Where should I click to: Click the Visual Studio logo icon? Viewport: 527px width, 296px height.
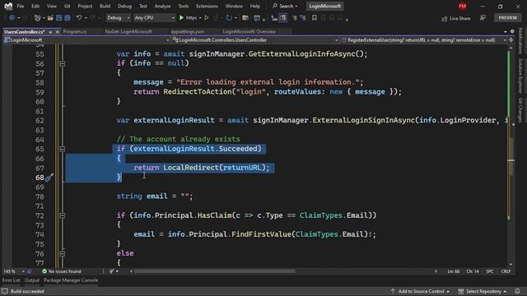point(8,6)
